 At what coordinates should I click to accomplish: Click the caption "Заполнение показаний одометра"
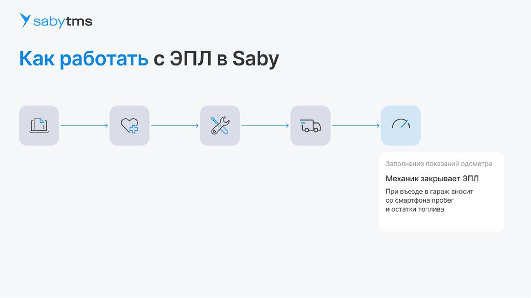(x=439, y=164)
